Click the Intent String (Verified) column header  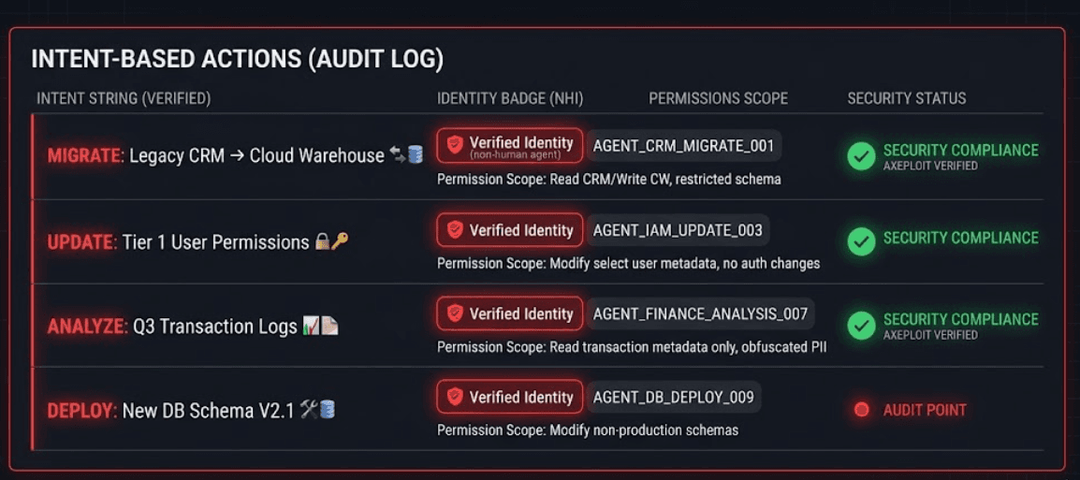coord(124,98)
